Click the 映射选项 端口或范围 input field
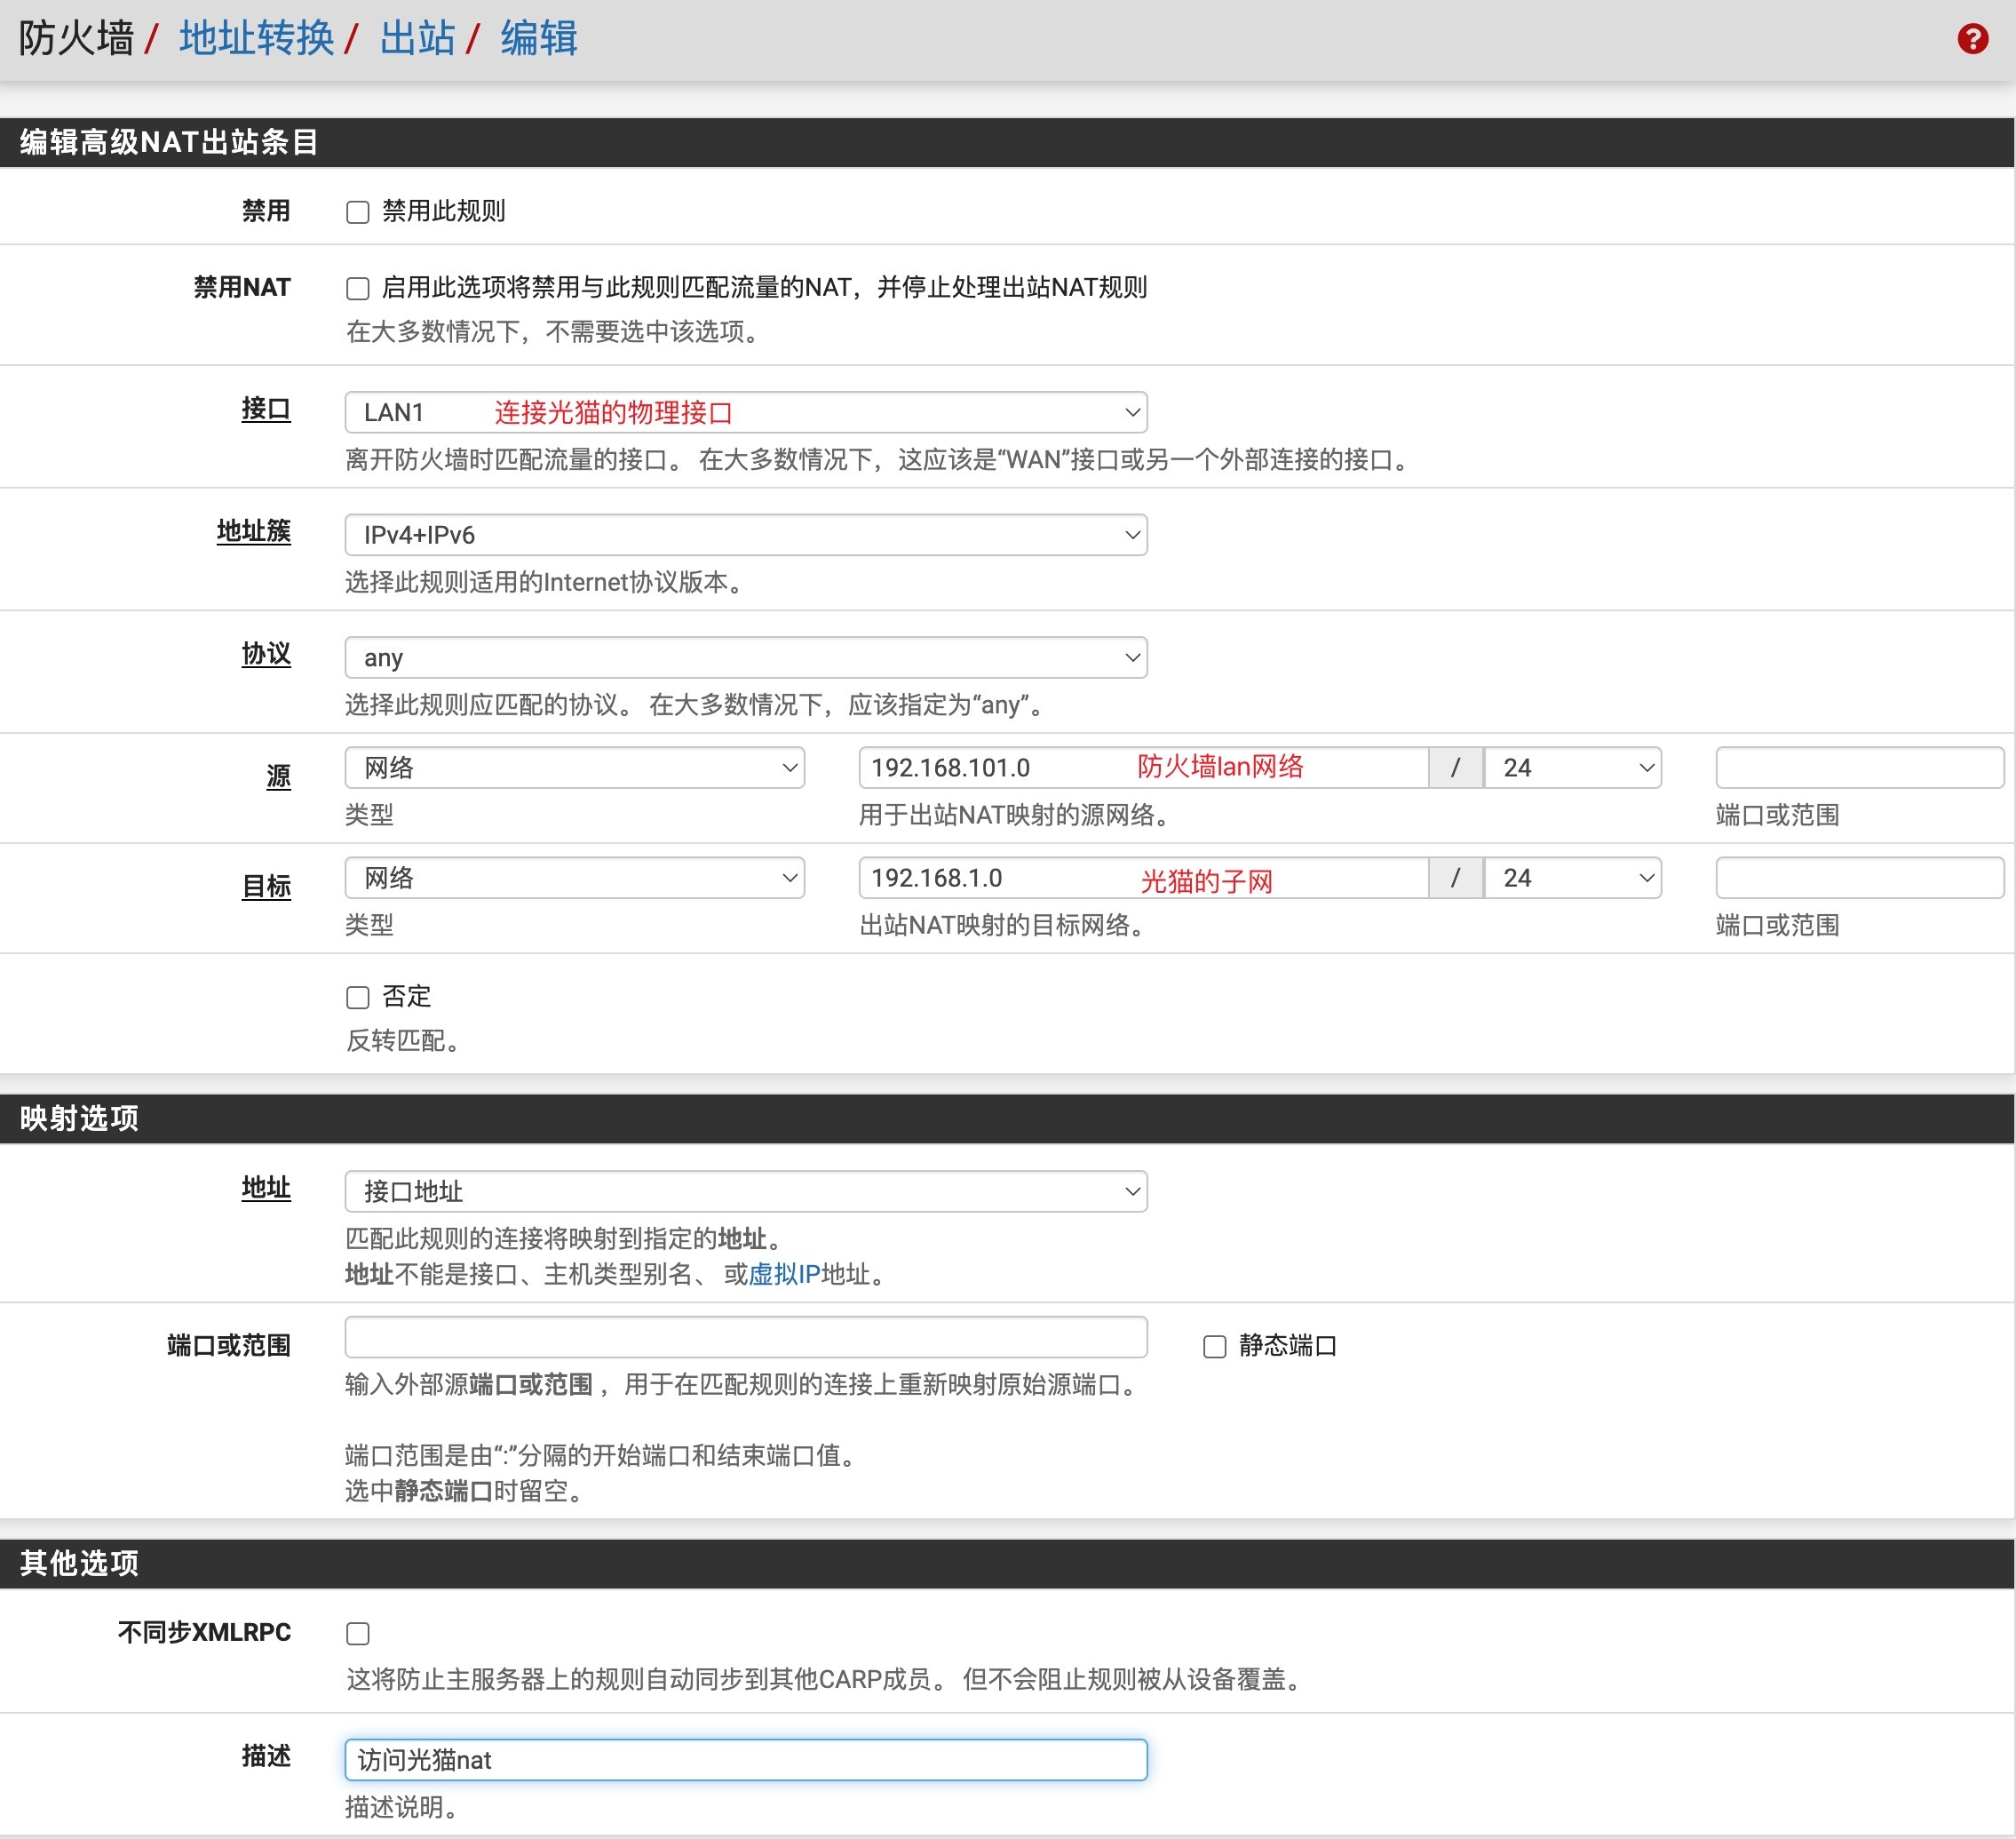 pos(745,1338)
